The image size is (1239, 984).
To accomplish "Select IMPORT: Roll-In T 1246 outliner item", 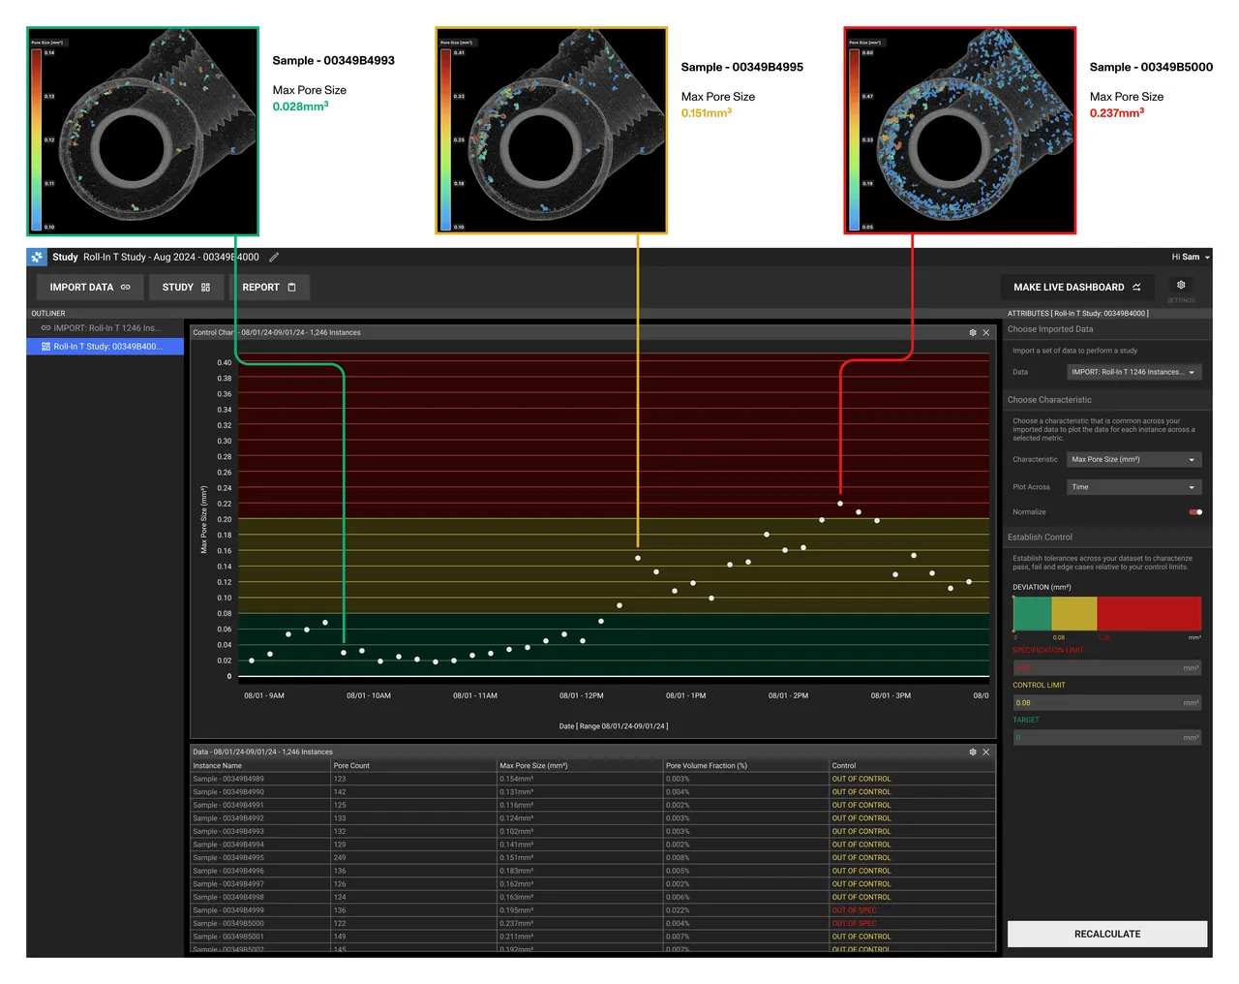I will (105, 328).
